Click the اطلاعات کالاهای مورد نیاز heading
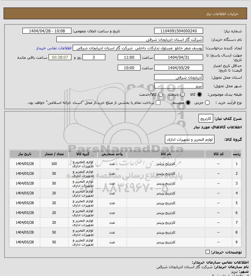251x276 pixels. 218,127
